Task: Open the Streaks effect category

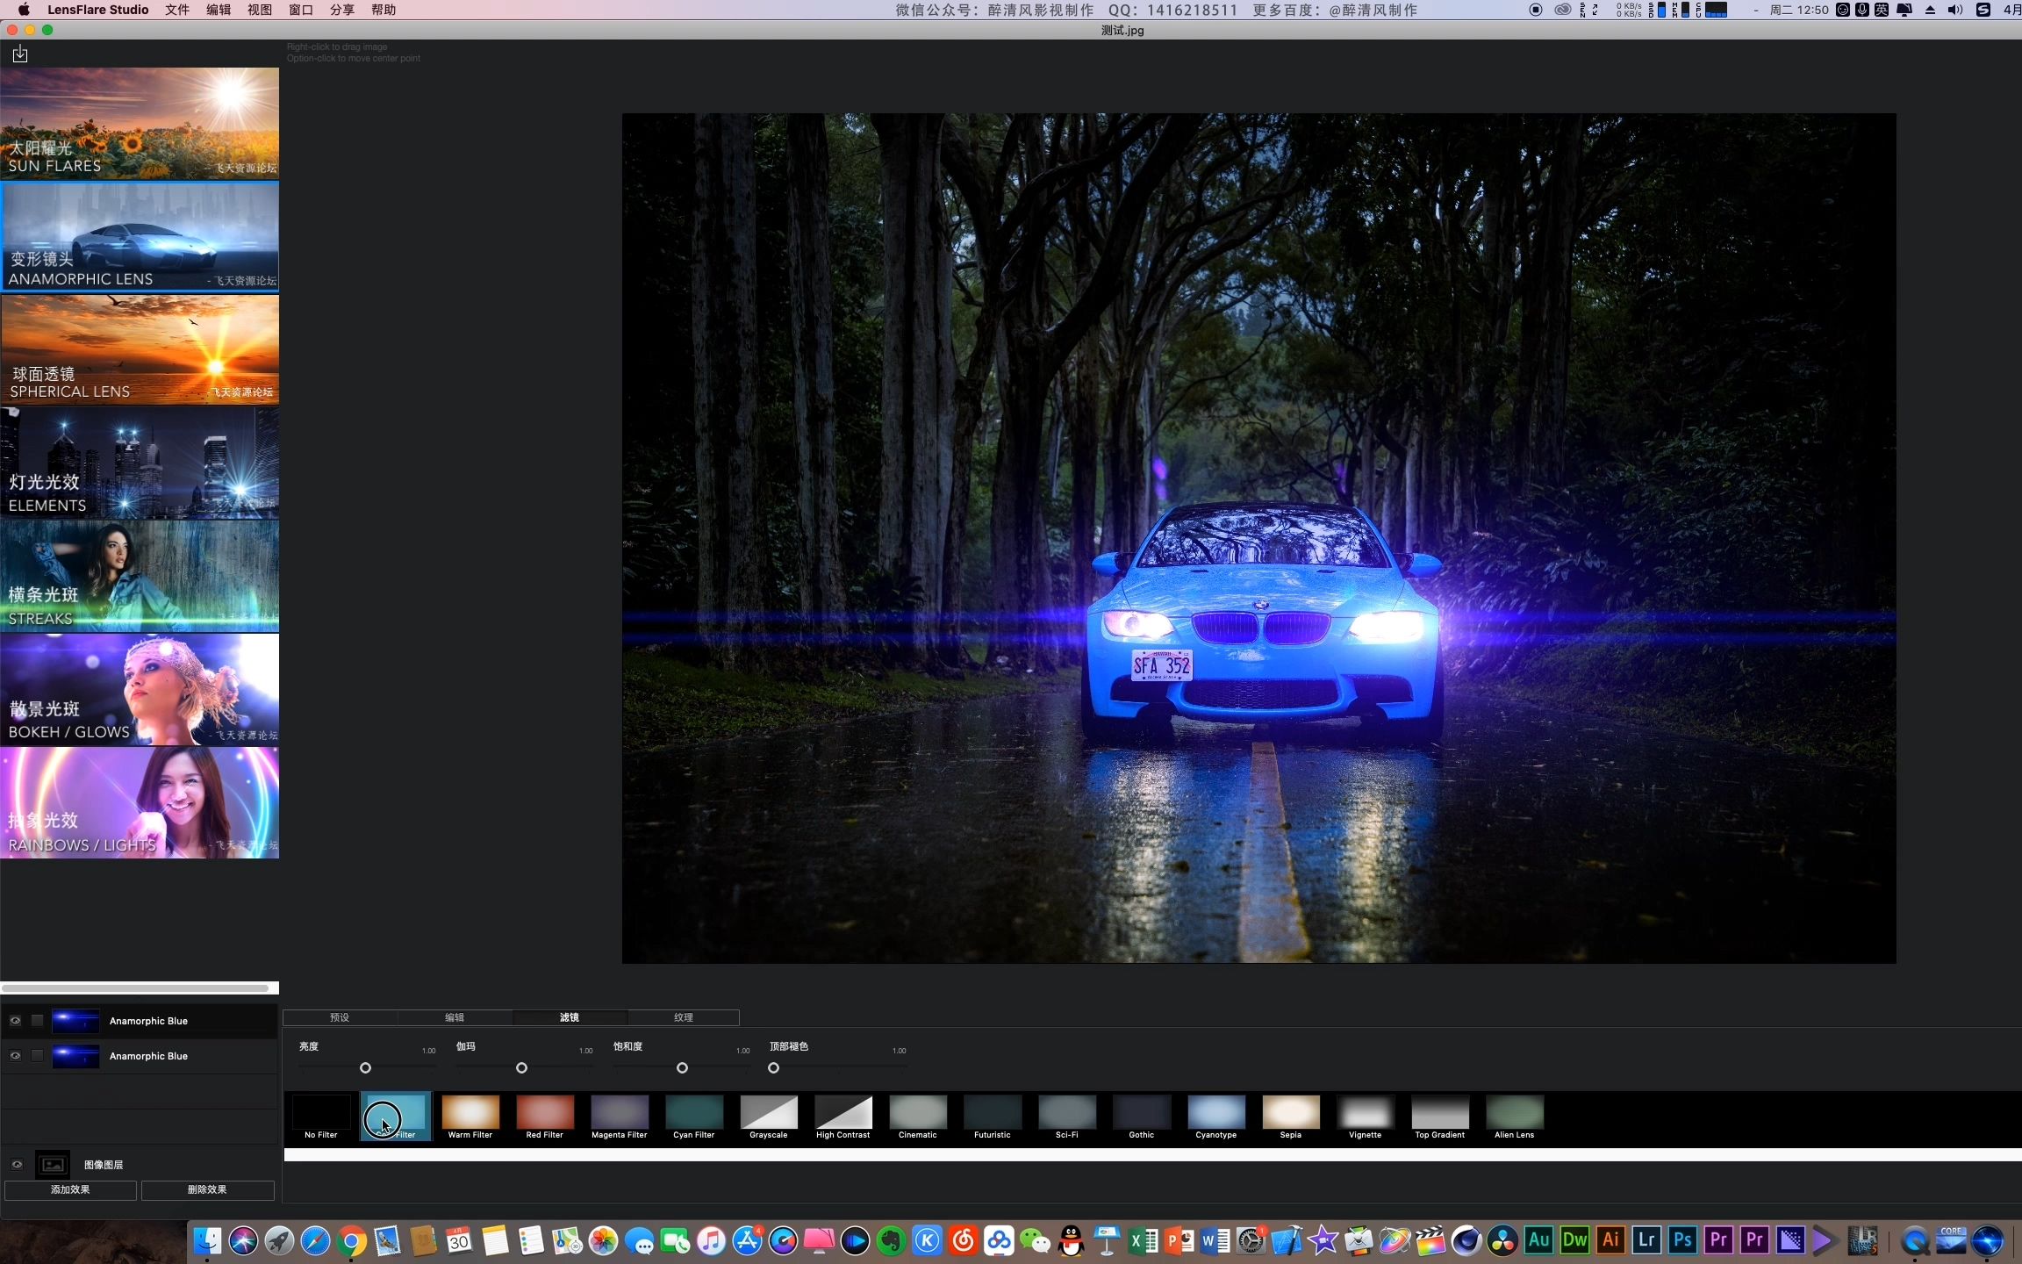Action: 140,576
